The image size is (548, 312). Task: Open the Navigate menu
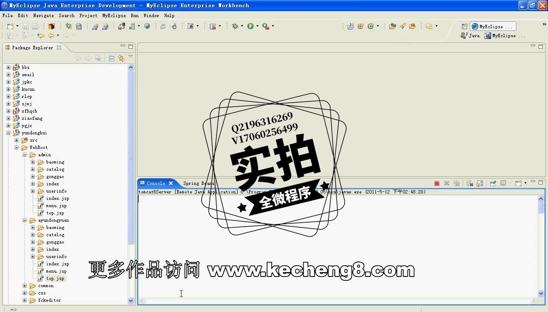pyautogui.click(x=44, y=15)
